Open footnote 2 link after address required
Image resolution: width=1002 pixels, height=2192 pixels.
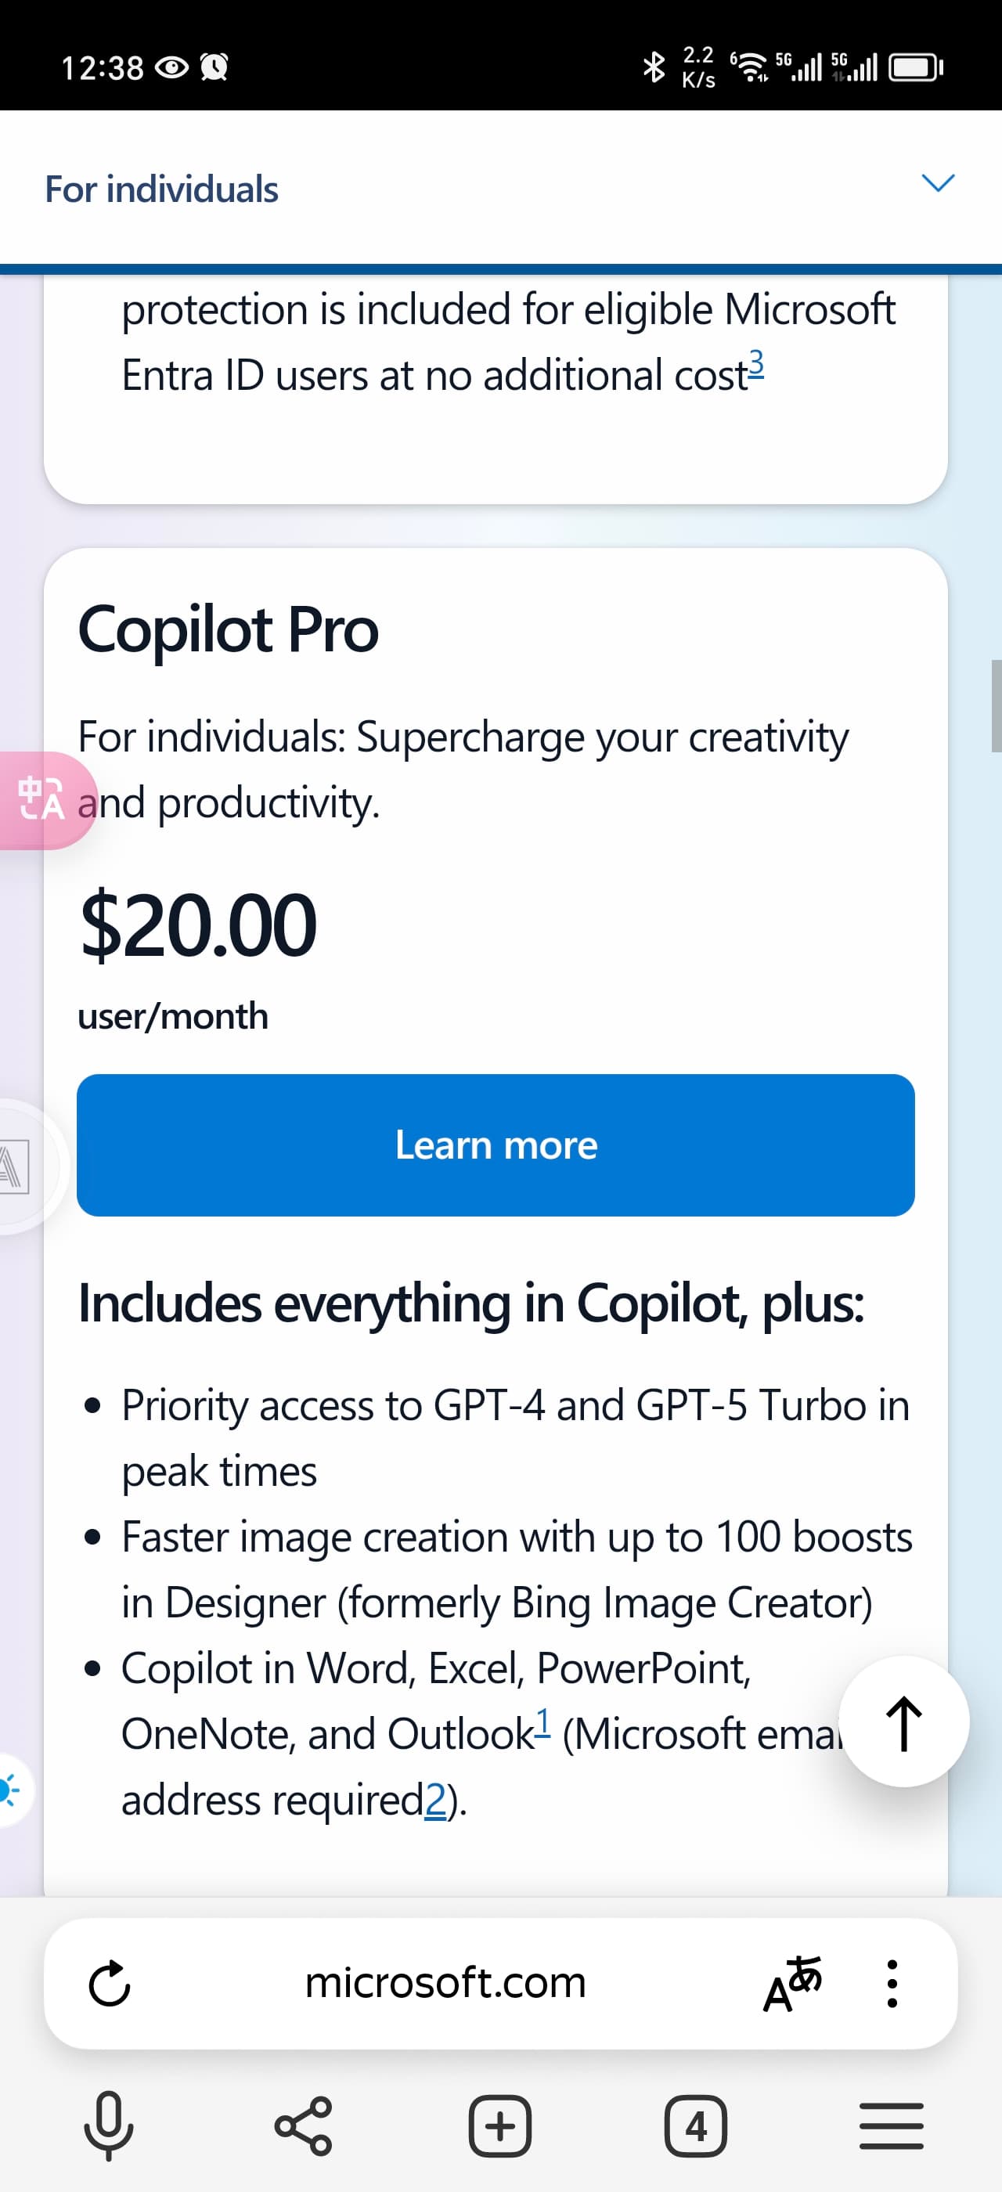[x=434, y=1800]
